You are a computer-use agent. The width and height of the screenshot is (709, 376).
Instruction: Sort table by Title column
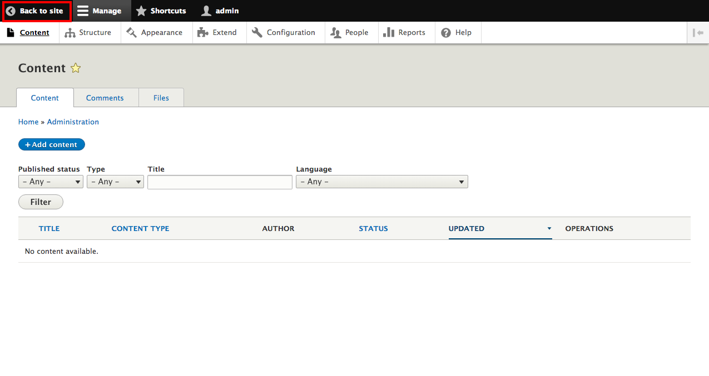tap(49, 228)
